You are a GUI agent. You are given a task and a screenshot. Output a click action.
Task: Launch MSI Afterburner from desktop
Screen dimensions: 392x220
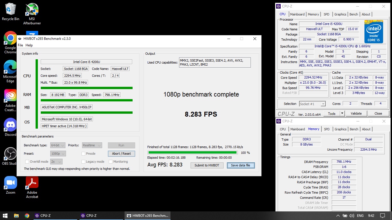[x=32, y=14]
